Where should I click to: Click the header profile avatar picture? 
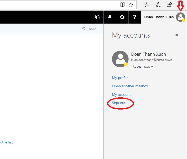click(180, 17)
